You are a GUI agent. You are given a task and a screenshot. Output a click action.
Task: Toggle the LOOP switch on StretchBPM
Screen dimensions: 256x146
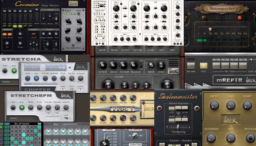(x=66, y=118)
